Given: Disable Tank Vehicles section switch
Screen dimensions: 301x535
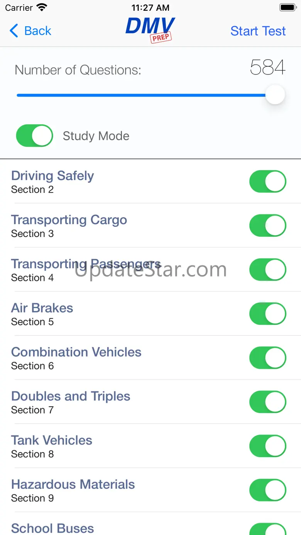Looking at the screenshot, I should point(267,446).
